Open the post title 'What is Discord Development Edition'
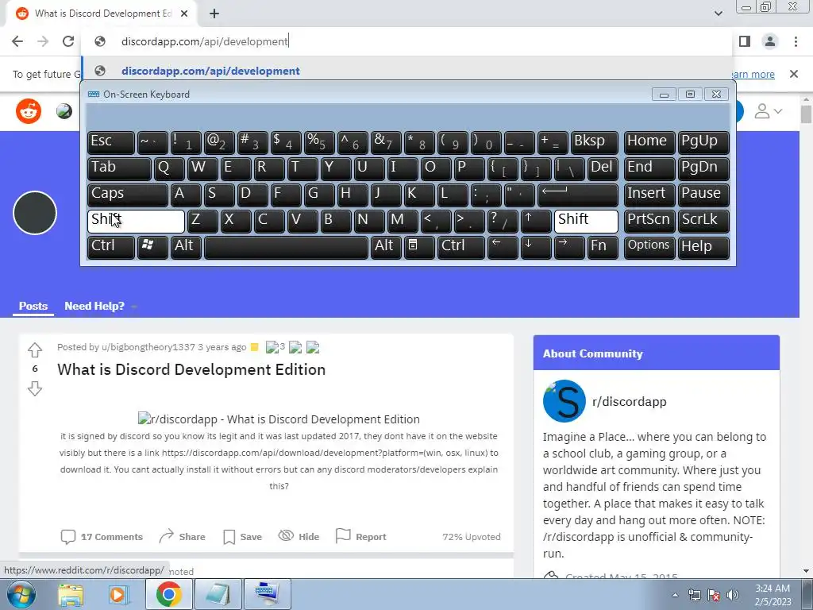813x610 pixels. [x=191, y=369]
